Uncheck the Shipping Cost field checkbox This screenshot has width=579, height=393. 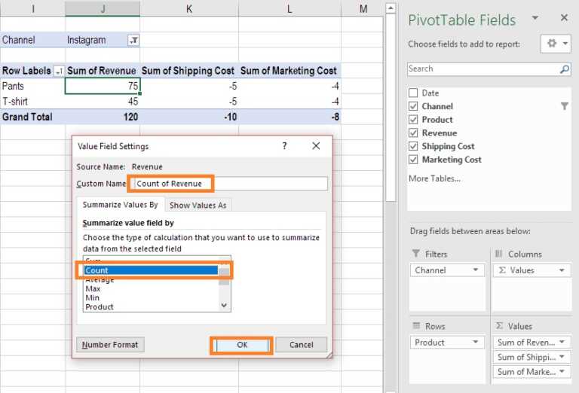(413, 146)
